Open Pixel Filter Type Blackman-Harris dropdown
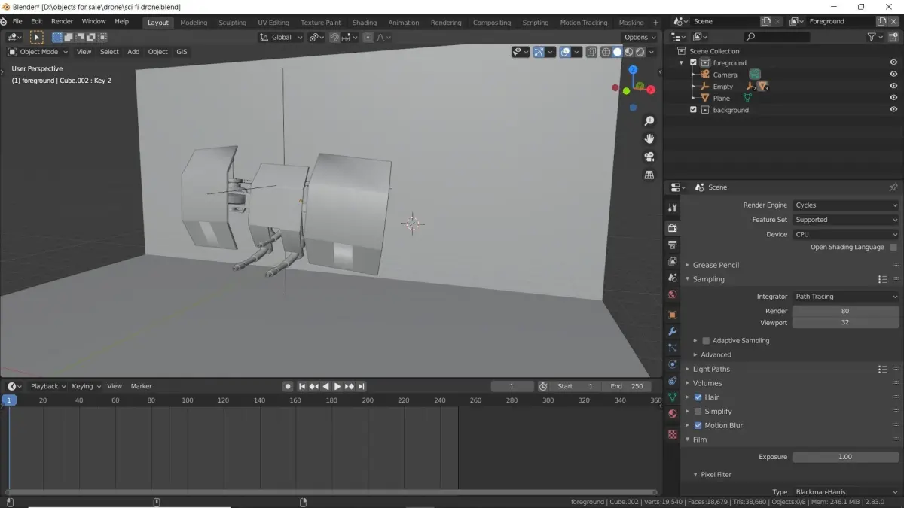 point(845,492)
